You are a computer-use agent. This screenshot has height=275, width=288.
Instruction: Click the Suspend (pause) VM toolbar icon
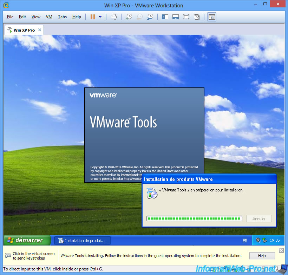[93, 17]
